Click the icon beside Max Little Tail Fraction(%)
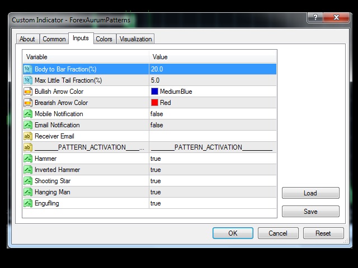Image resolution: width=358 pixels, height=268 pixels. [x=28, y=80]
